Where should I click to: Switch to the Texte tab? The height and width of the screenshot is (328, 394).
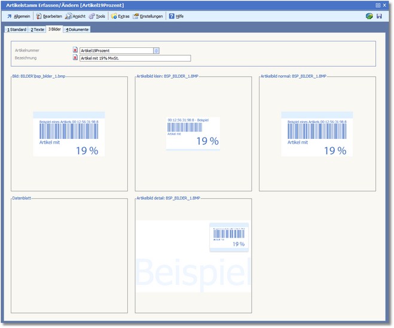pos(37,29)
